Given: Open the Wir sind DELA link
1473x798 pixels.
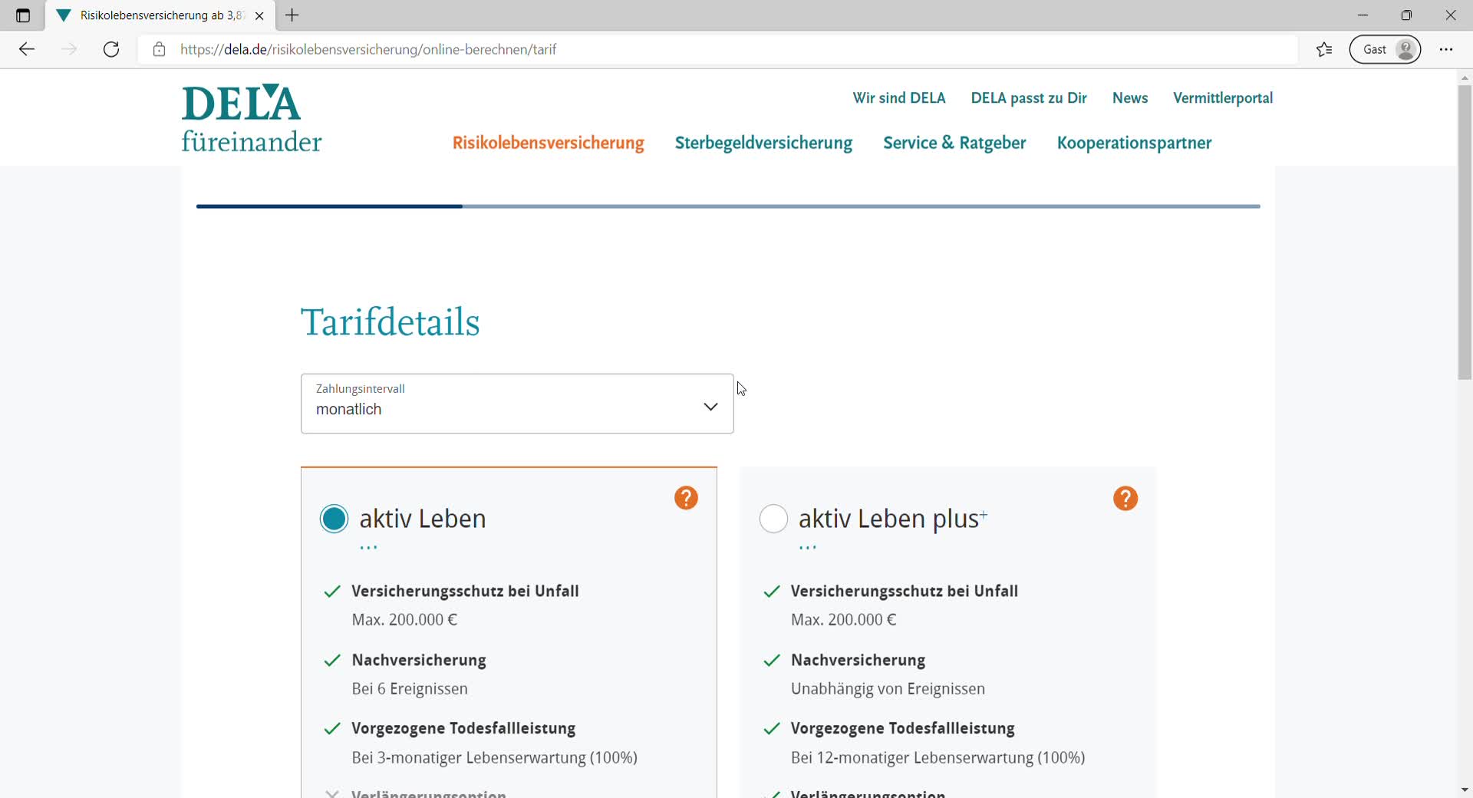Looking at the screenshot, I should point(898,98).
